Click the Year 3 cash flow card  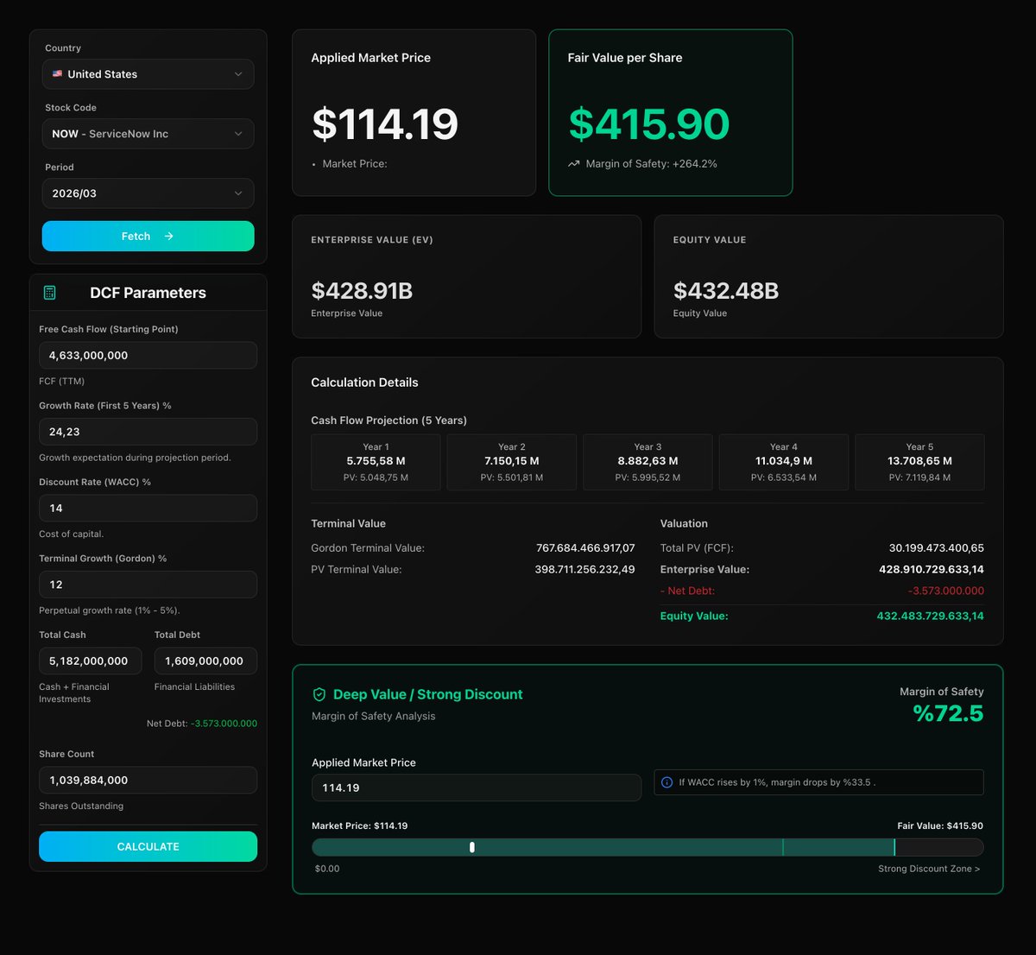[647, 462]
